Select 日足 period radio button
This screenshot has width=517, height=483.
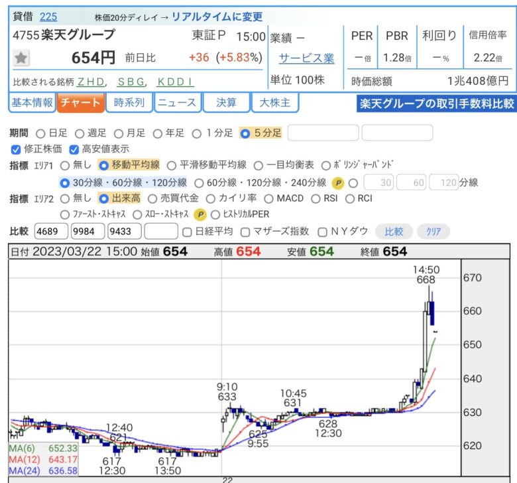click(x=40, y=134)
